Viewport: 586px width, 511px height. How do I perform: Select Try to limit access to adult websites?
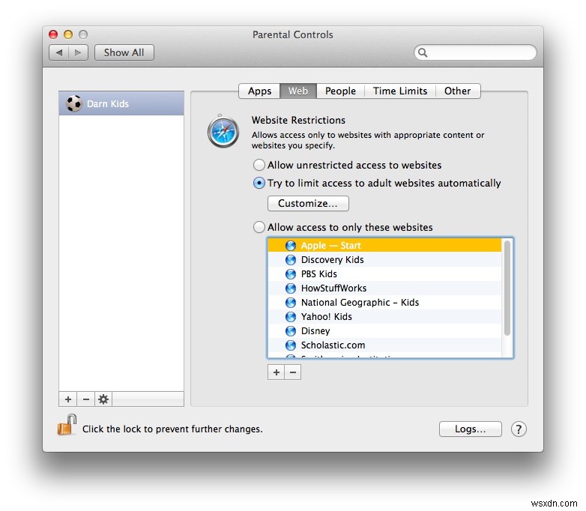[x=259, y=183]
